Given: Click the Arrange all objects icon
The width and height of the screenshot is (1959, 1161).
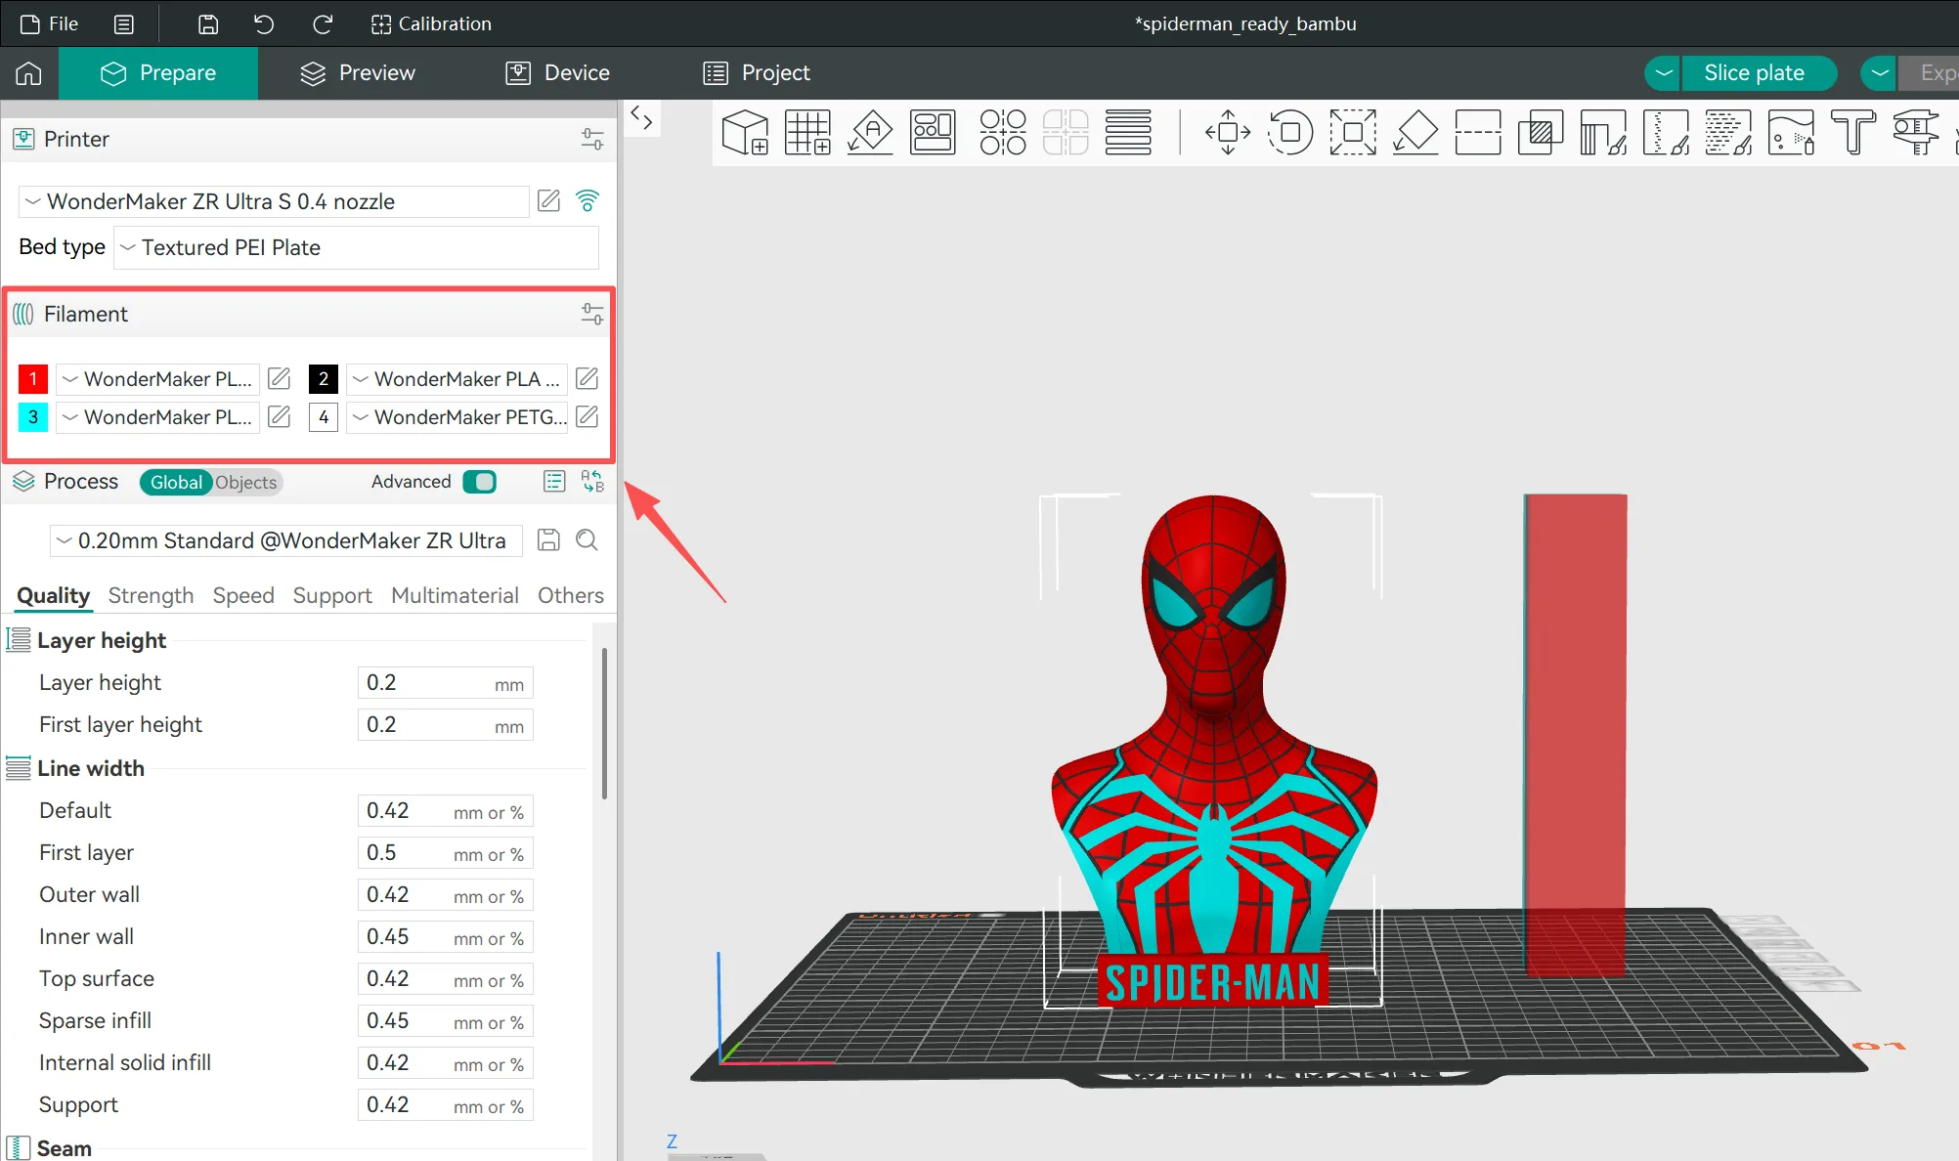Looking at the screenshot, I should [933, 132].
